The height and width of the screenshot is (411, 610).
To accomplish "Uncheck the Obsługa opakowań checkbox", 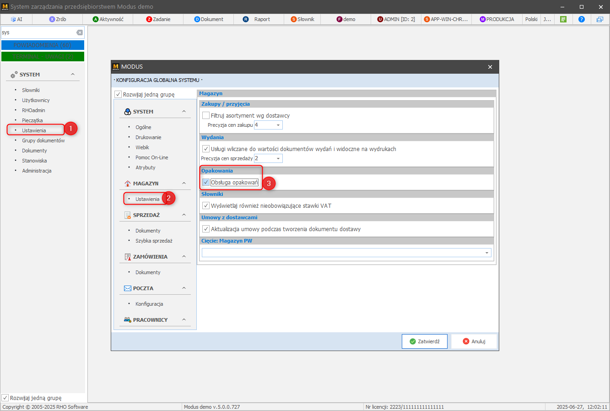I will (206, 182).
